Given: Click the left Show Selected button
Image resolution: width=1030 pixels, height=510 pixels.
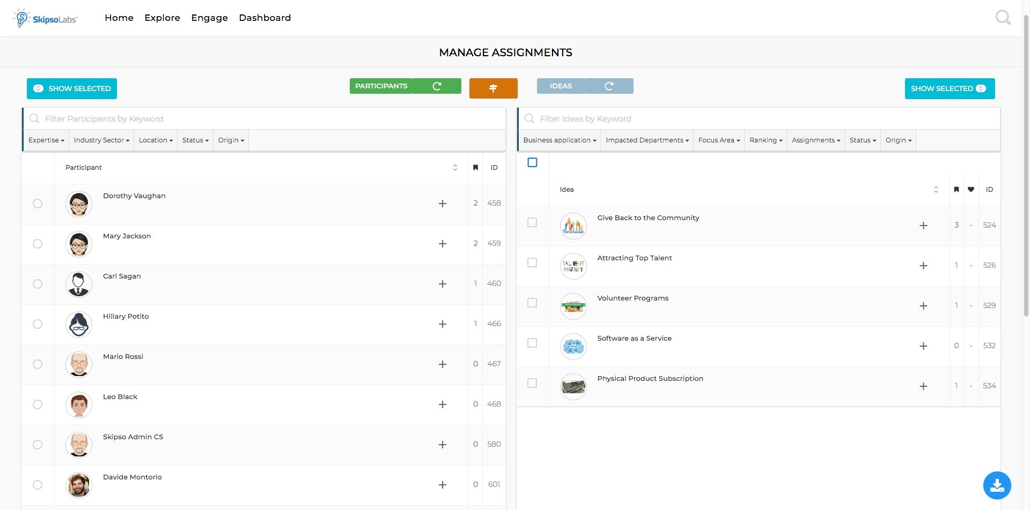Looking at the screenshot, I should pyautogui.click(x=72, y=88).
